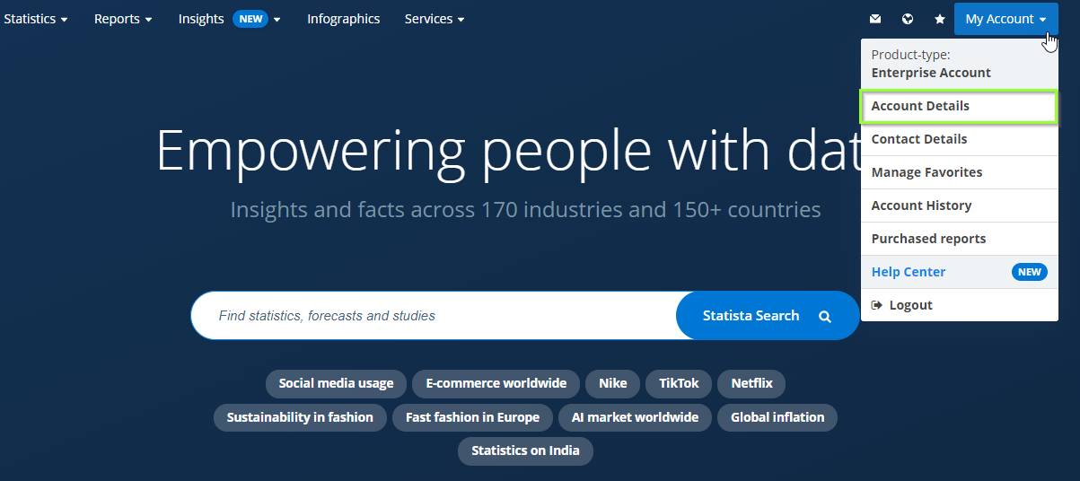Click the logout arrow icon
The width and height of the screenshot is (1080, 481).
(877, 305)
